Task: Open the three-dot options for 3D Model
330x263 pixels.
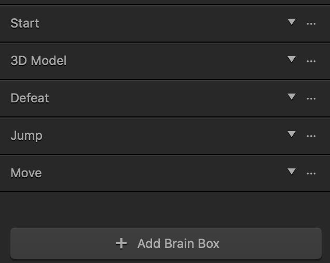Action: pos(311,61)
